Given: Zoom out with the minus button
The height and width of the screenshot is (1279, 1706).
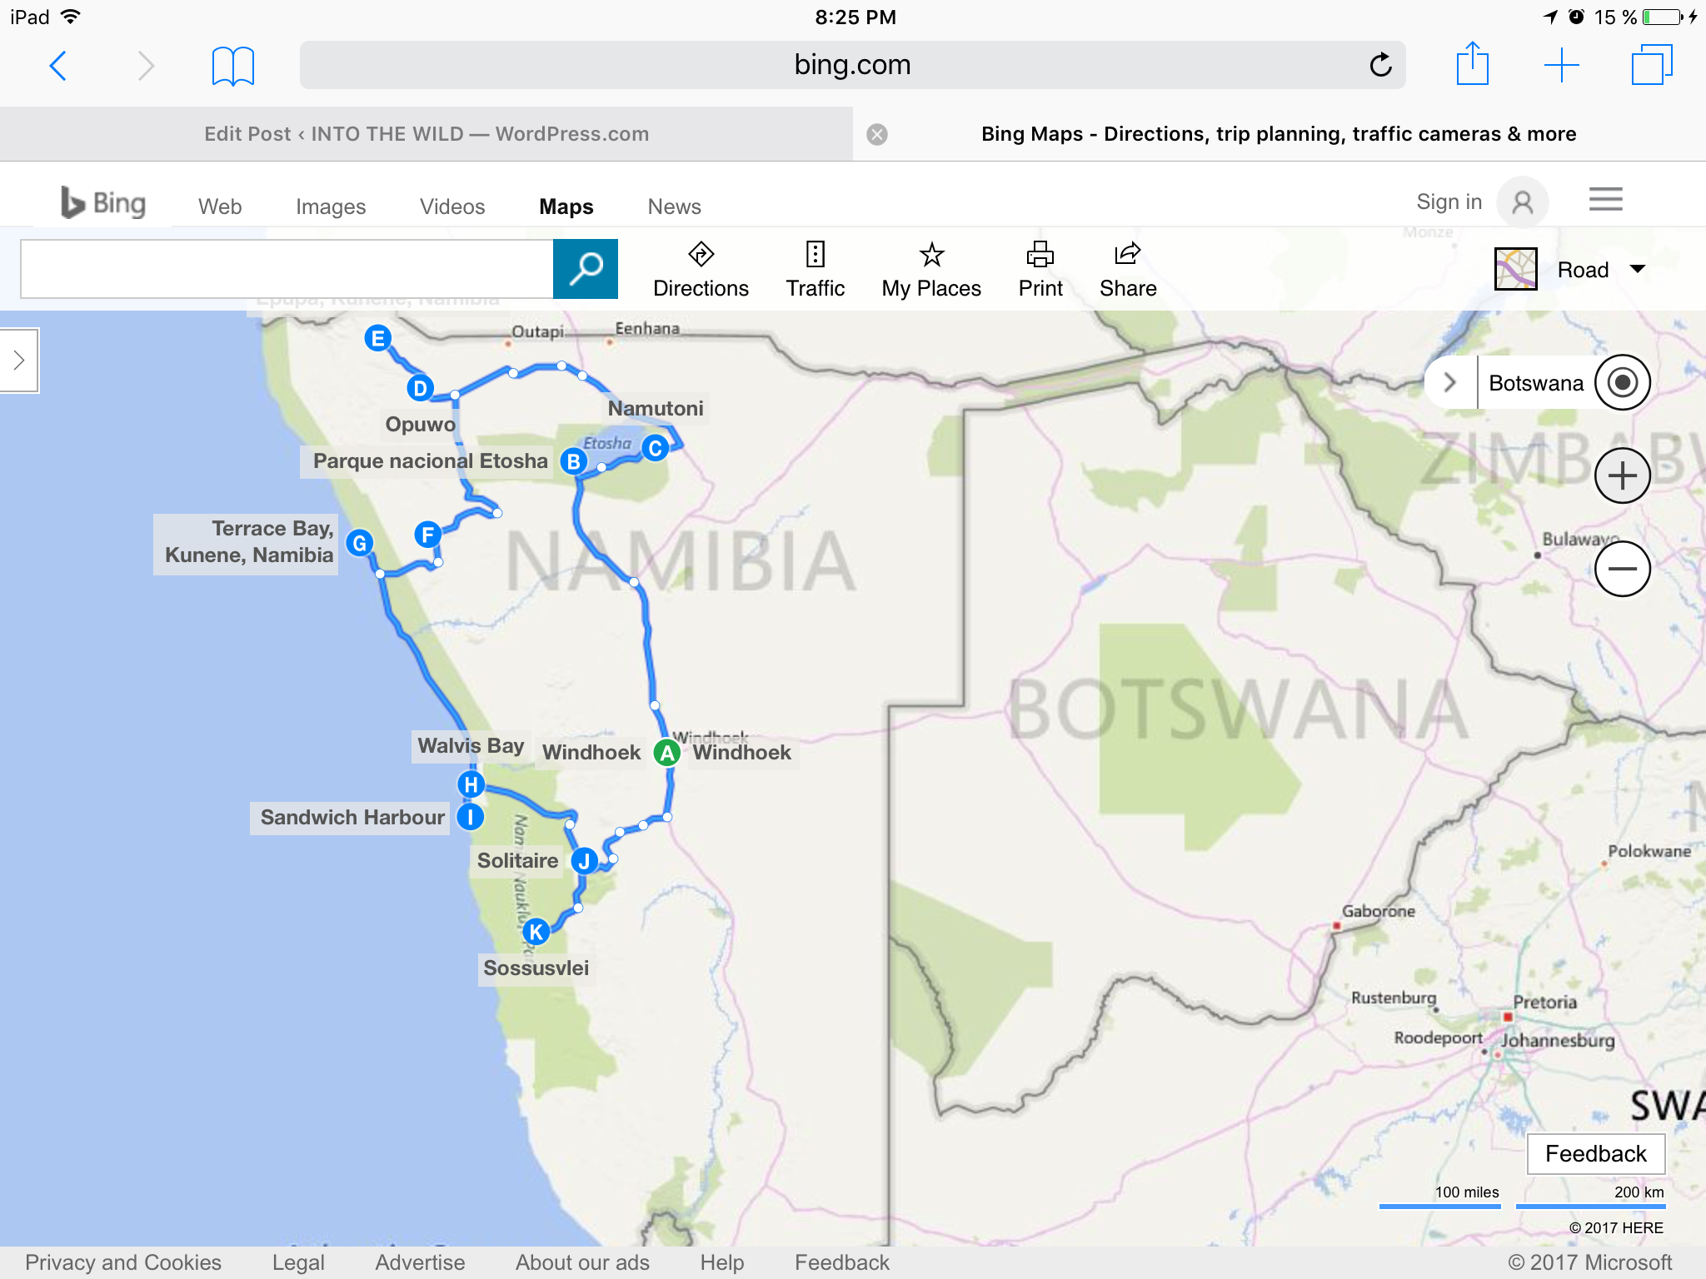Looking at the screenshot, I should 1622,569.
